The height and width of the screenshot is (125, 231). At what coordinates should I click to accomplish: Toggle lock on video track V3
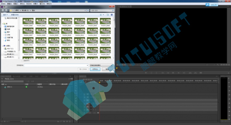[85, 94]
